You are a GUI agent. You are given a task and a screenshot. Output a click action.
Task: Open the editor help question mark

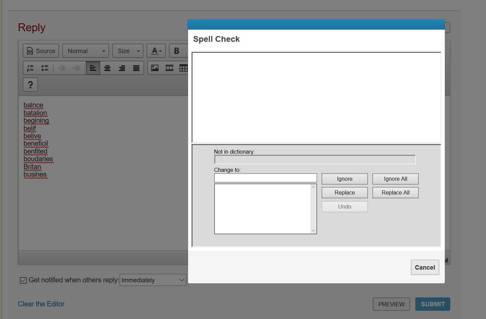click(30, 85)
